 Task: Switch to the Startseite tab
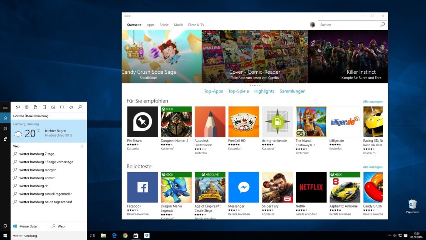click(134, 25)
